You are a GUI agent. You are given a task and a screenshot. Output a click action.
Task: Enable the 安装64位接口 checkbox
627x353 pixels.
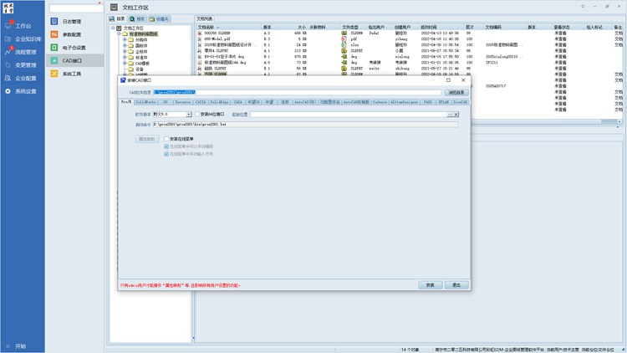pyautogui.click(x=197, y=114)
